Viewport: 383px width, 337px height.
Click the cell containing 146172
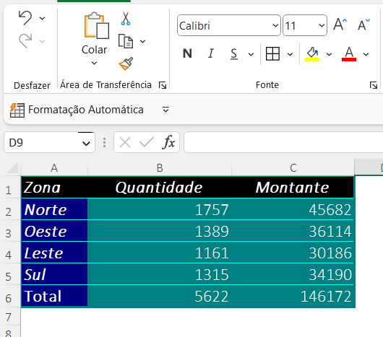click(x=293, y=296)
